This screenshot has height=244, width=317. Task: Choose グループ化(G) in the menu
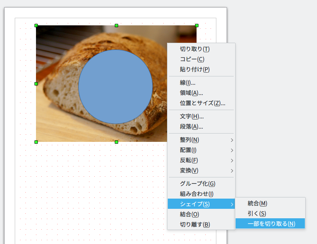[x=201, y=184]
